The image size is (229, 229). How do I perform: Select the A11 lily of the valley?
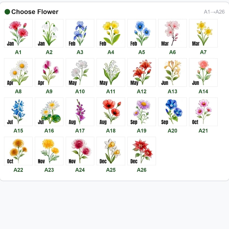111,73
